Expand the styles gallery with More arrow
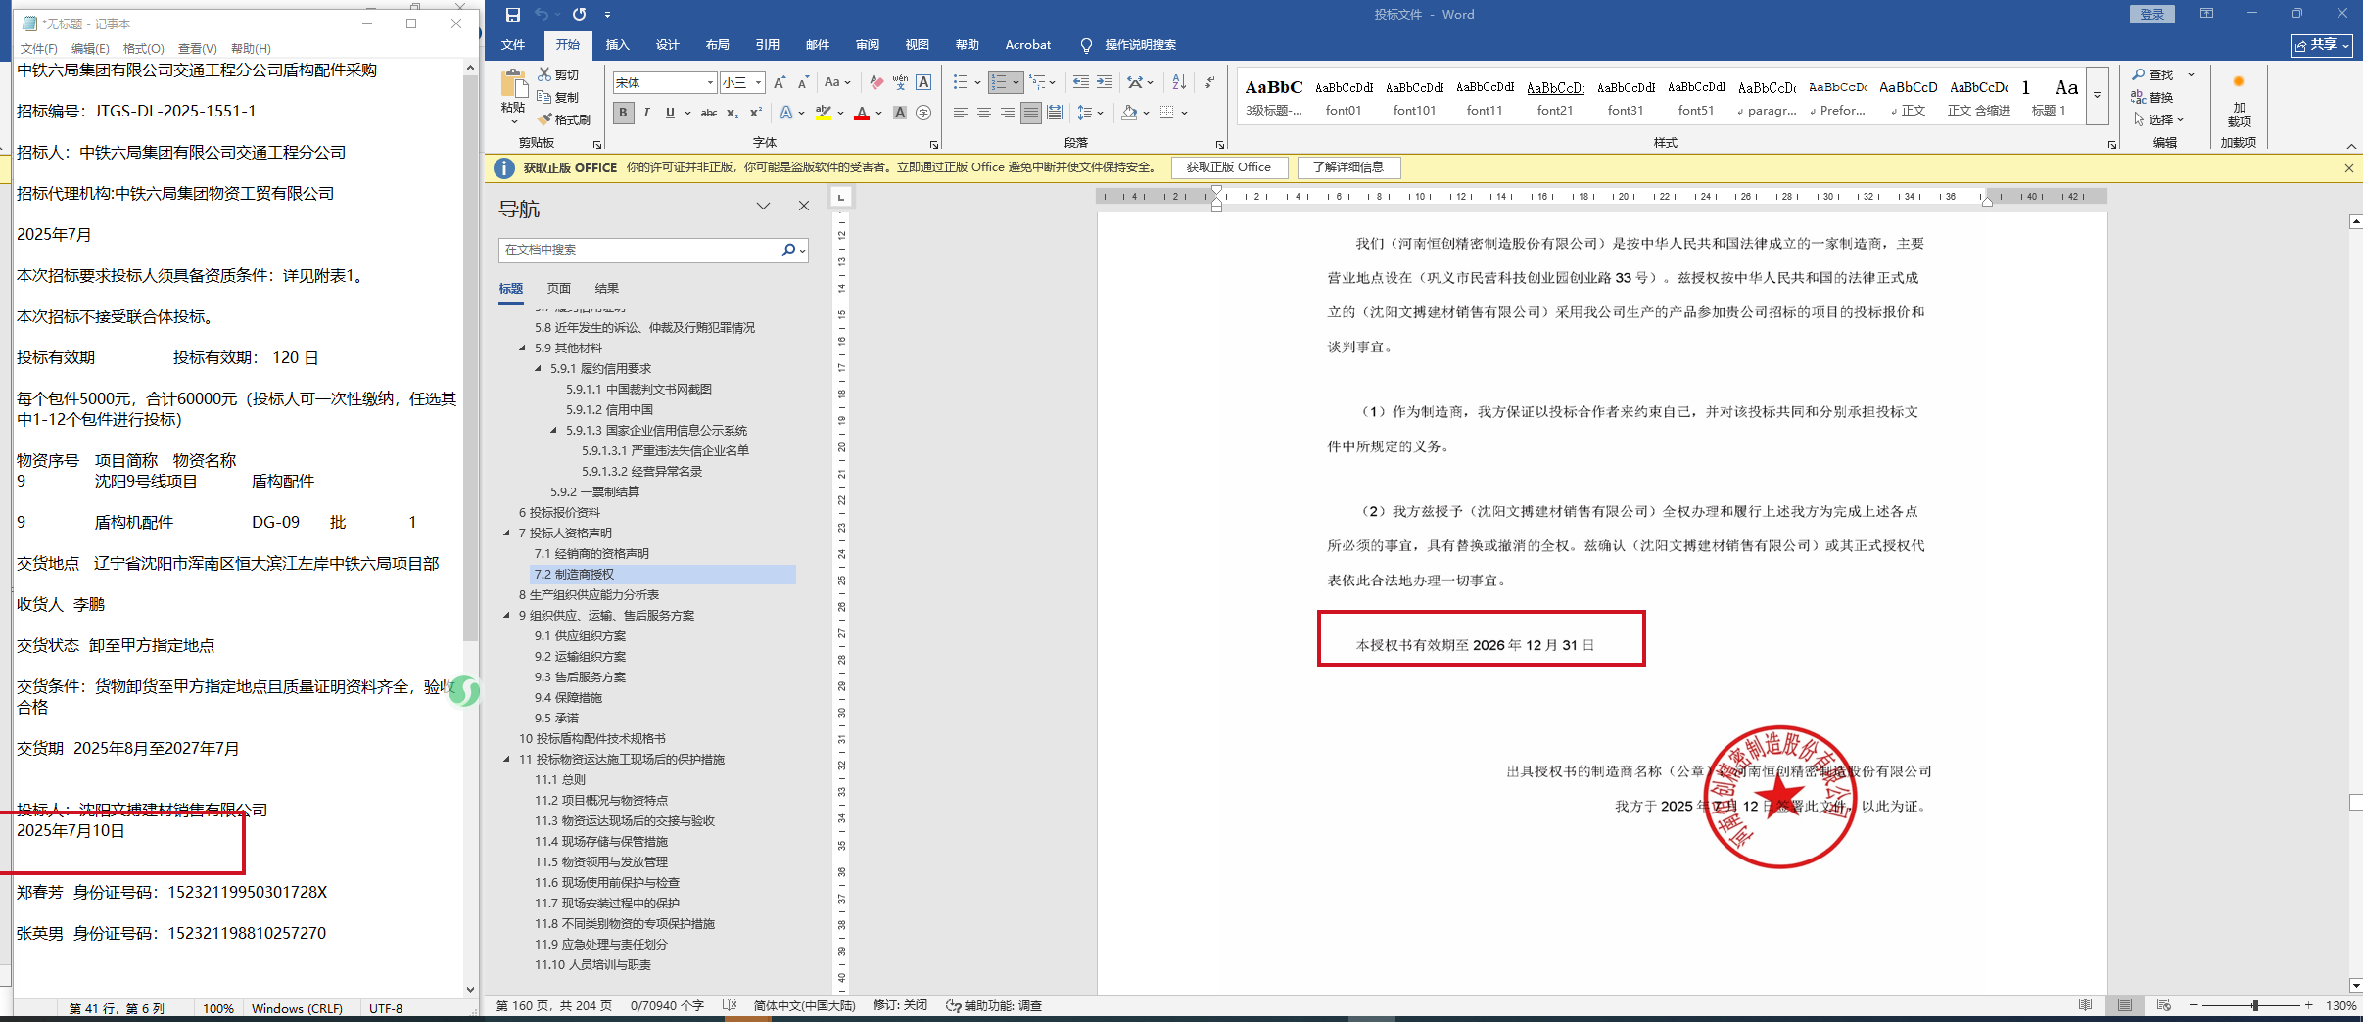This screenshot has width=2363, height=1022. (2098, 96)
